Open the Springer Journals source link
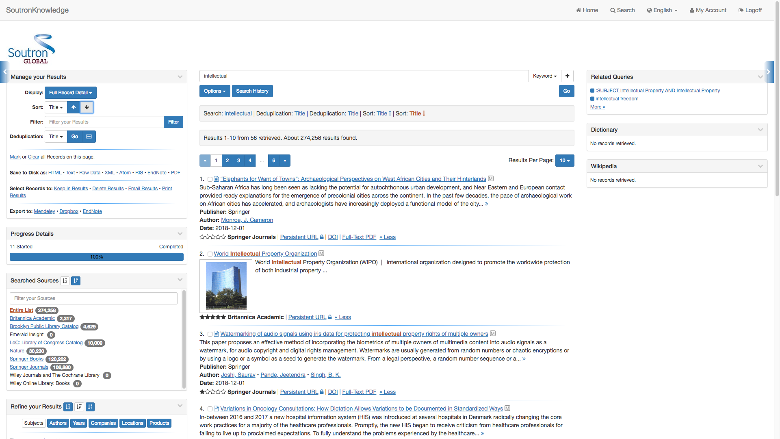The height and width of the screenshot is (439, 780). point(29,367)
